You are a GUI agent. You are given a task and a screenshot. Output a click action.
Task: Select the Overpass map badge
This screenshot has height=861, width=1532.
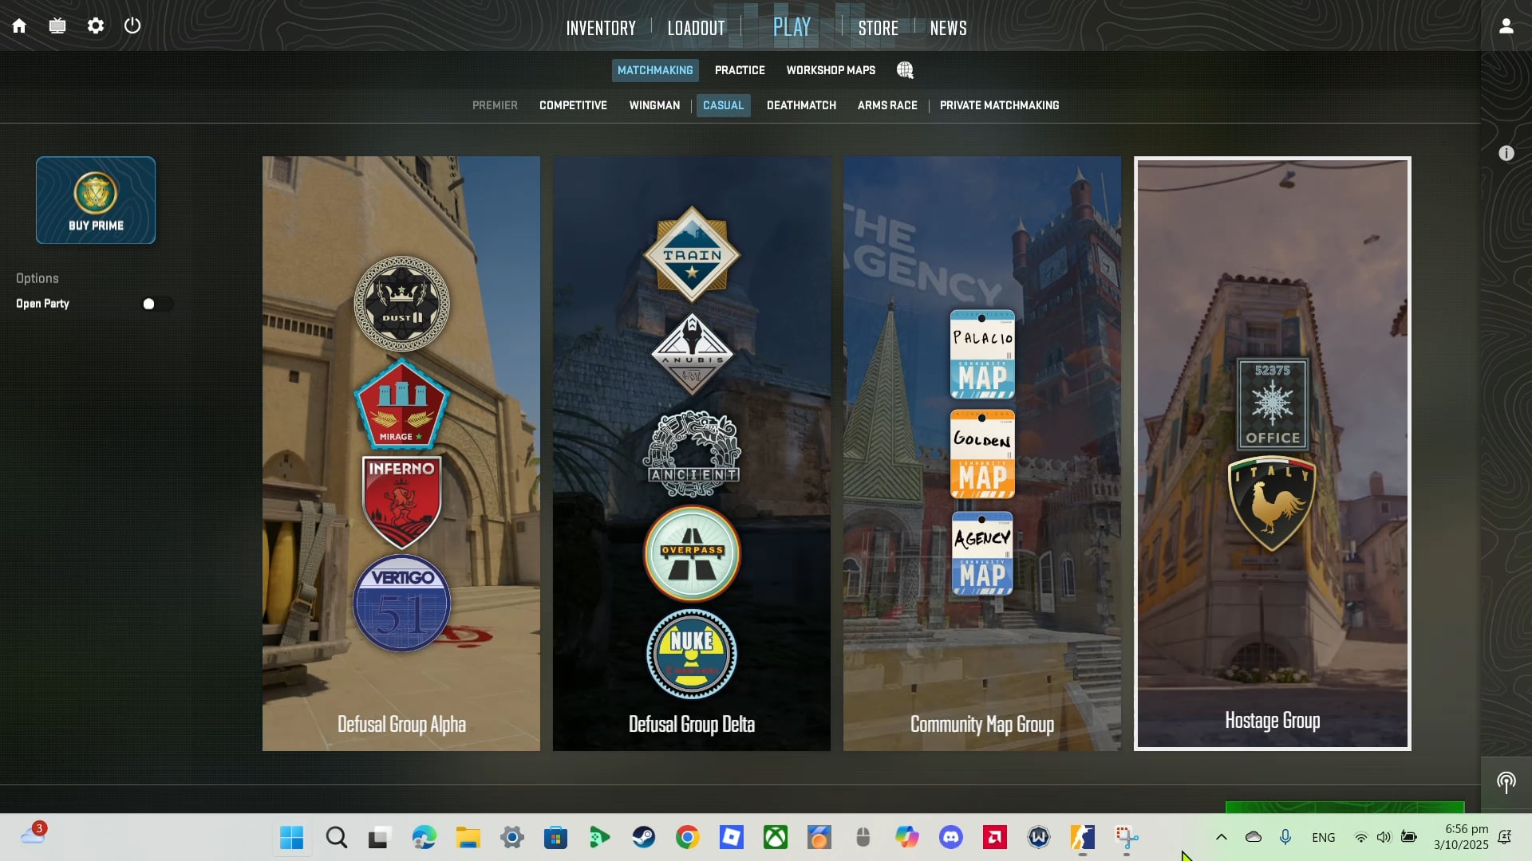point(692,553)
